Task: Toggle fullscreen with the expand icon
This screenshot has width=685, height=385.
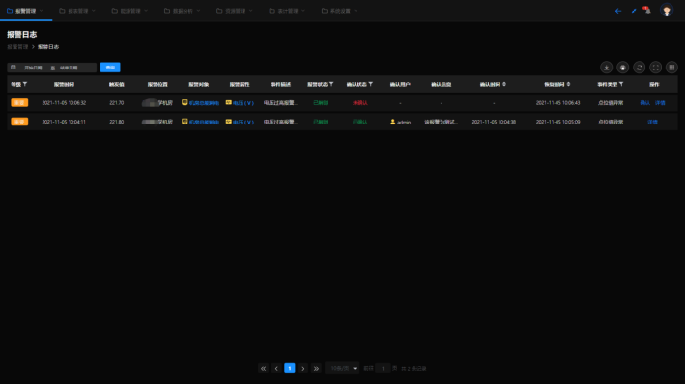Action: [655, 68]
